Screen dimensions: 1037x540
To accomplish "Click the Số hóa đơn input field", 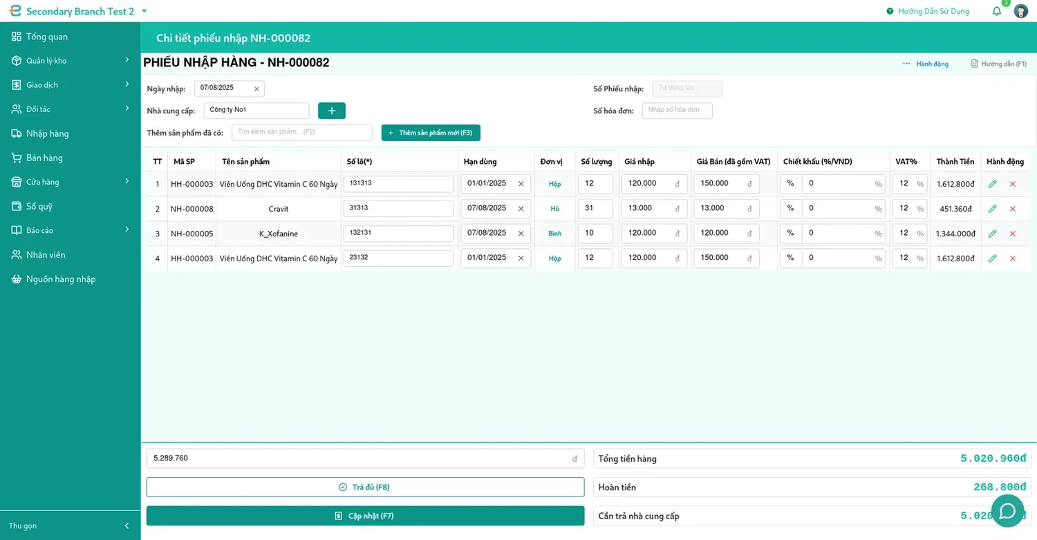I will (678, 110).
